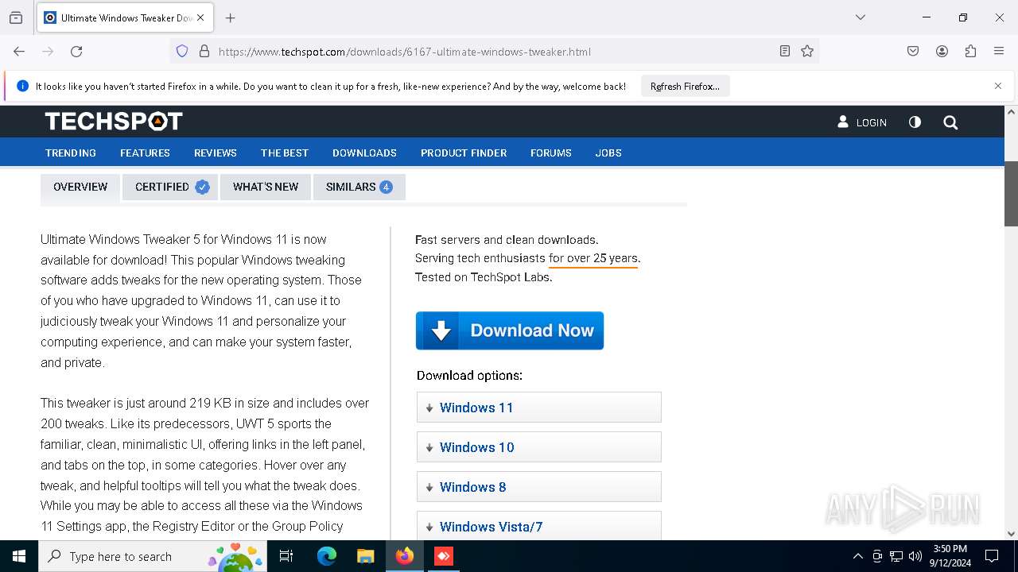Click the site padlock icon
This screenshot has height=572, width=1018.
[204, 52]
